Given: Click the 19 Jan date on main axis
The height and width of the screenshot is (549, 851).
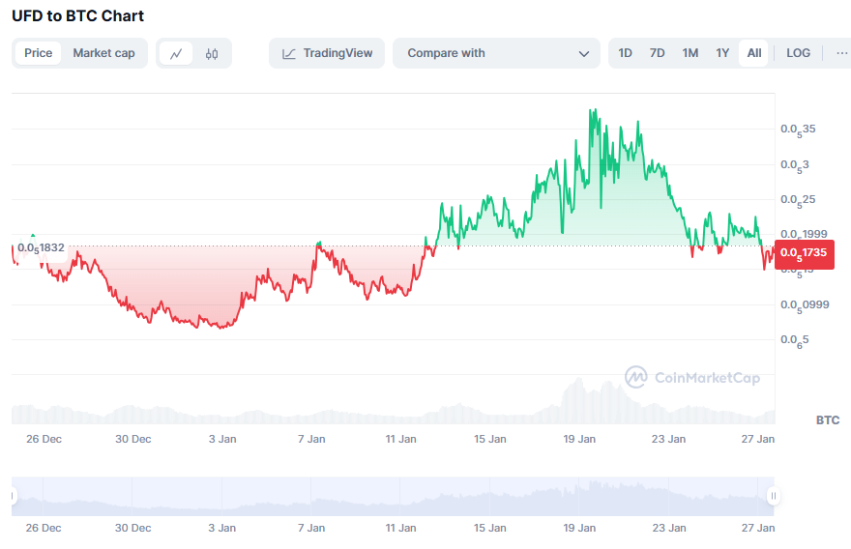Looking at the screenshot, I should 579,439.
